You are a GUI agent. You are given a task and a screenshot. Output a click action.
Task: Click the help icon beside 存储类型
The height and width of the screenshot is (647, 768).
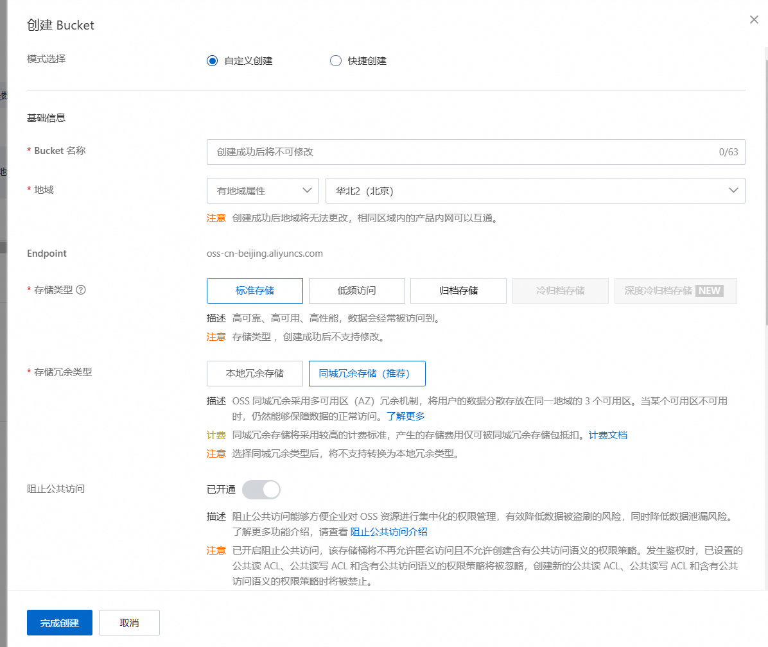(81, 289)
